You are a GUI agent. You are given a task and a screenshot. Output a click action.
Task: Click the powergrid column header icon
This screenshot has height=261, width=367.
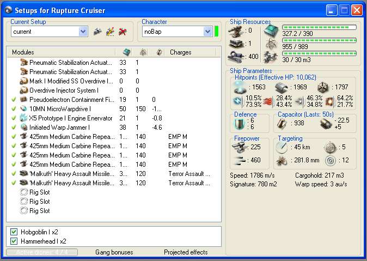click(143, 52)
